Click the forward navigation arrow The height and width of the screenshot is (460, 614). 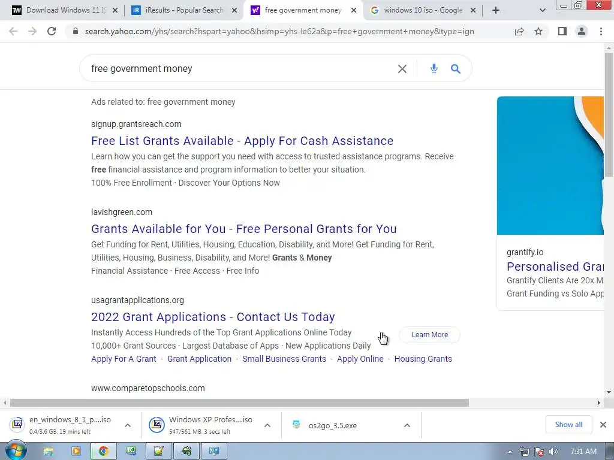tap(32, 31)
